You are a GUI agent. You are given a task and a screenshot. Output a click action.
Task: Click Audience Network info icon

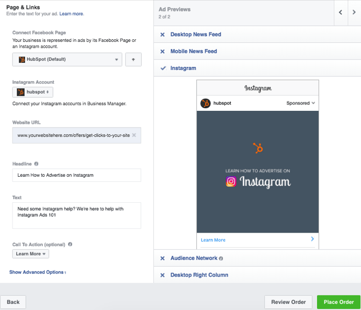point(221,258)
